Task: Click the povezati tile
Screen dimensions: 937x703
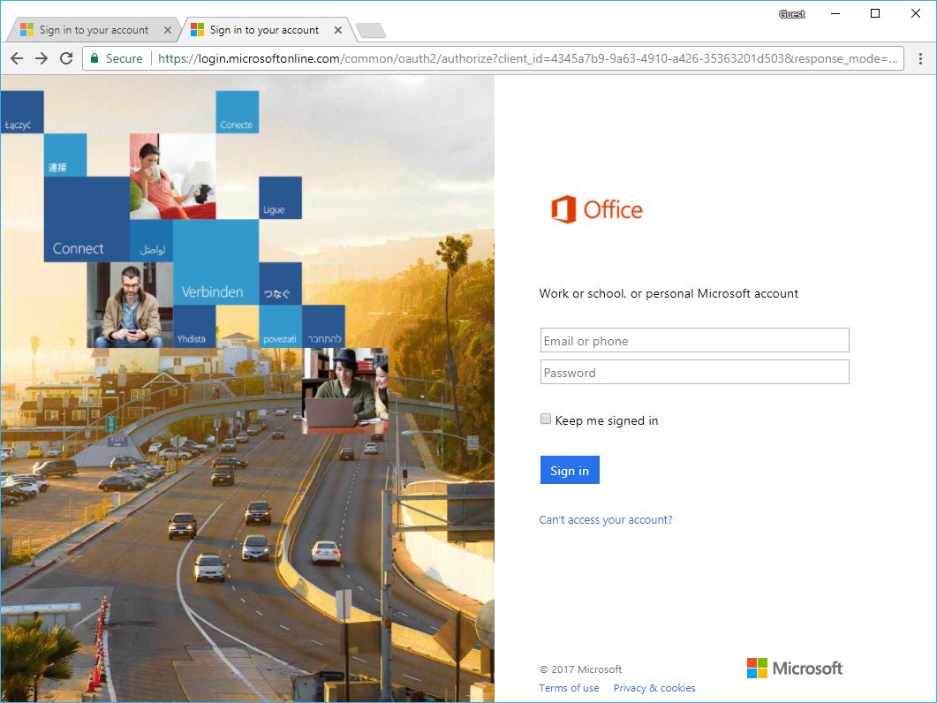Action: coord(280,327)
